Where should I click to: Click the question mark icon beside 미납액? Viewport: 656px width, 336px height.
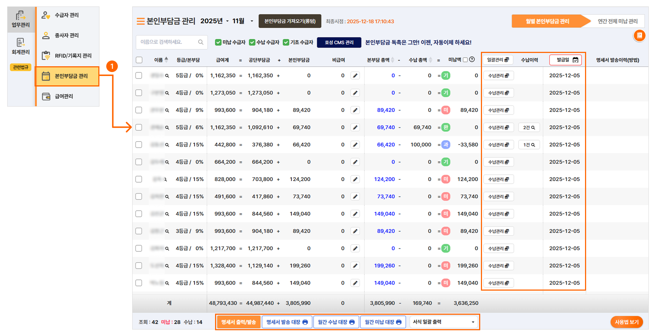pyautogui.click(x=472, y=60)
